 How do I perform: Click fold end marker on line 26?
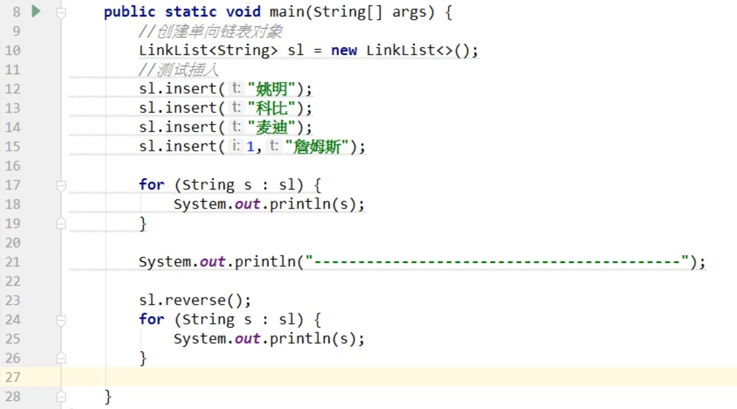[61, 358]
